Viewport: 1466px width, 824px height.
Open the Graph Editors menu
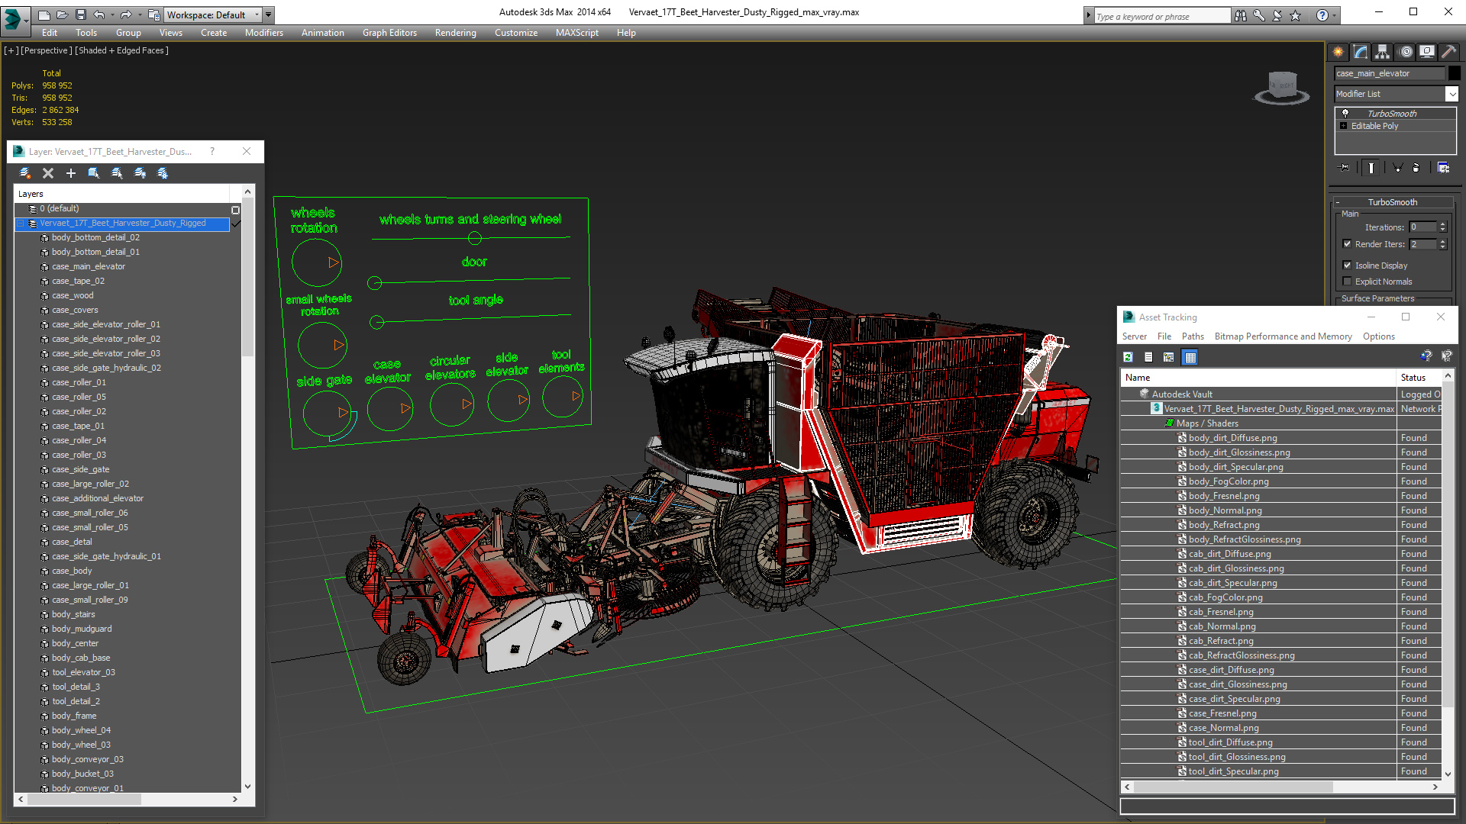(x=389, y=33)
